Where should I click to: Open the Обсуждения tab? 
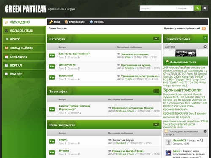(24, 22)
